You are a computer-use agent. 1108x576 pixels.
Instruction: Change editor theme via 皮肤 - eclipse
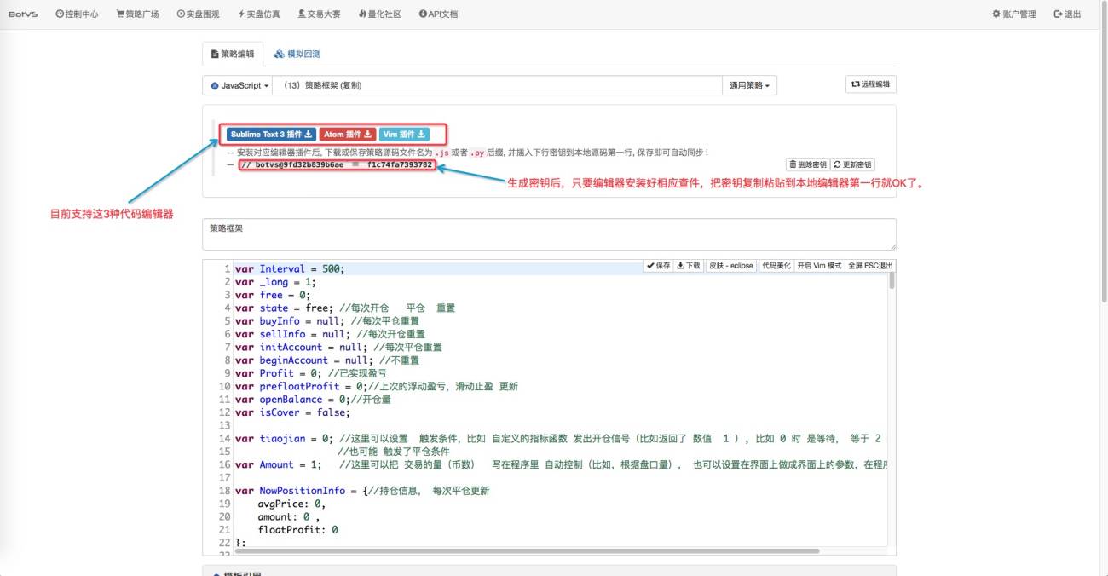tap(731, 266)
